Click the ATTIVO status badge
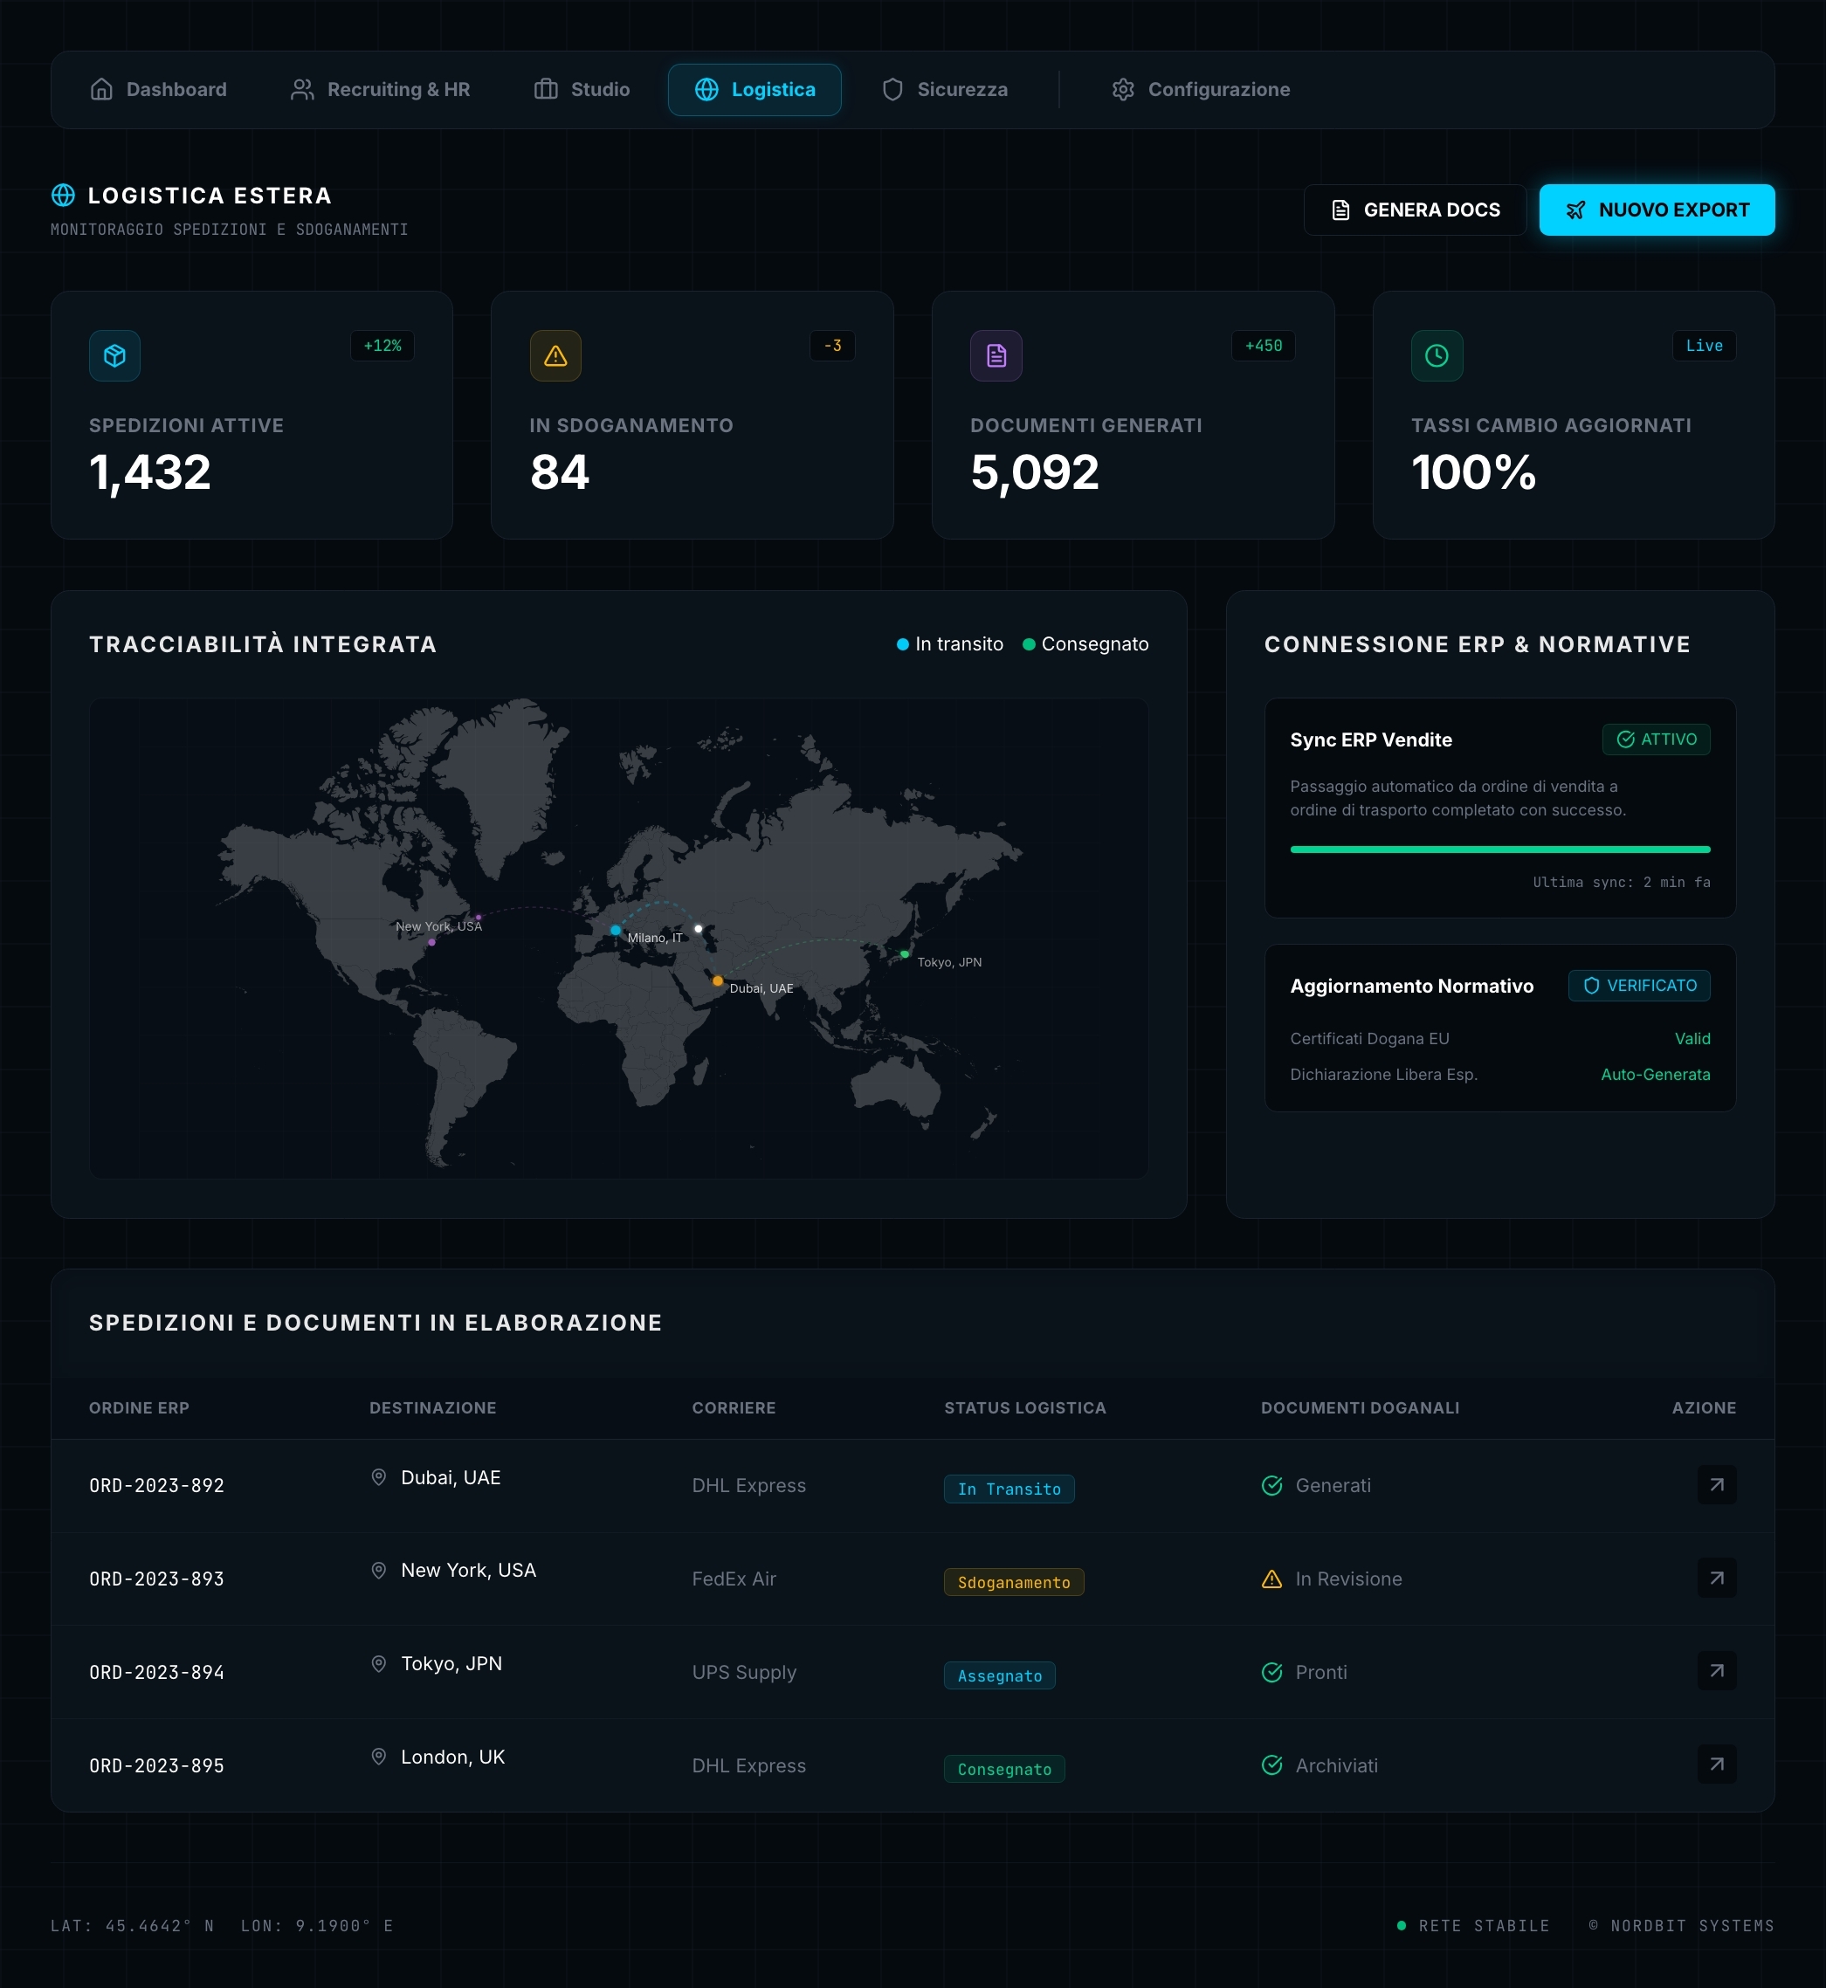Screen dimensions: 1826x1988 point(1656,739)
